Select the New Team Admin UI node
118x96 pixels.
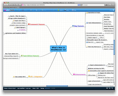click(x=11, y=54)
